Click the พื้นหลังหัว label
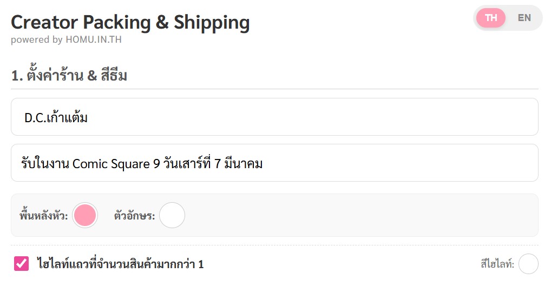 pyautogui.click(x=43, y=216)
